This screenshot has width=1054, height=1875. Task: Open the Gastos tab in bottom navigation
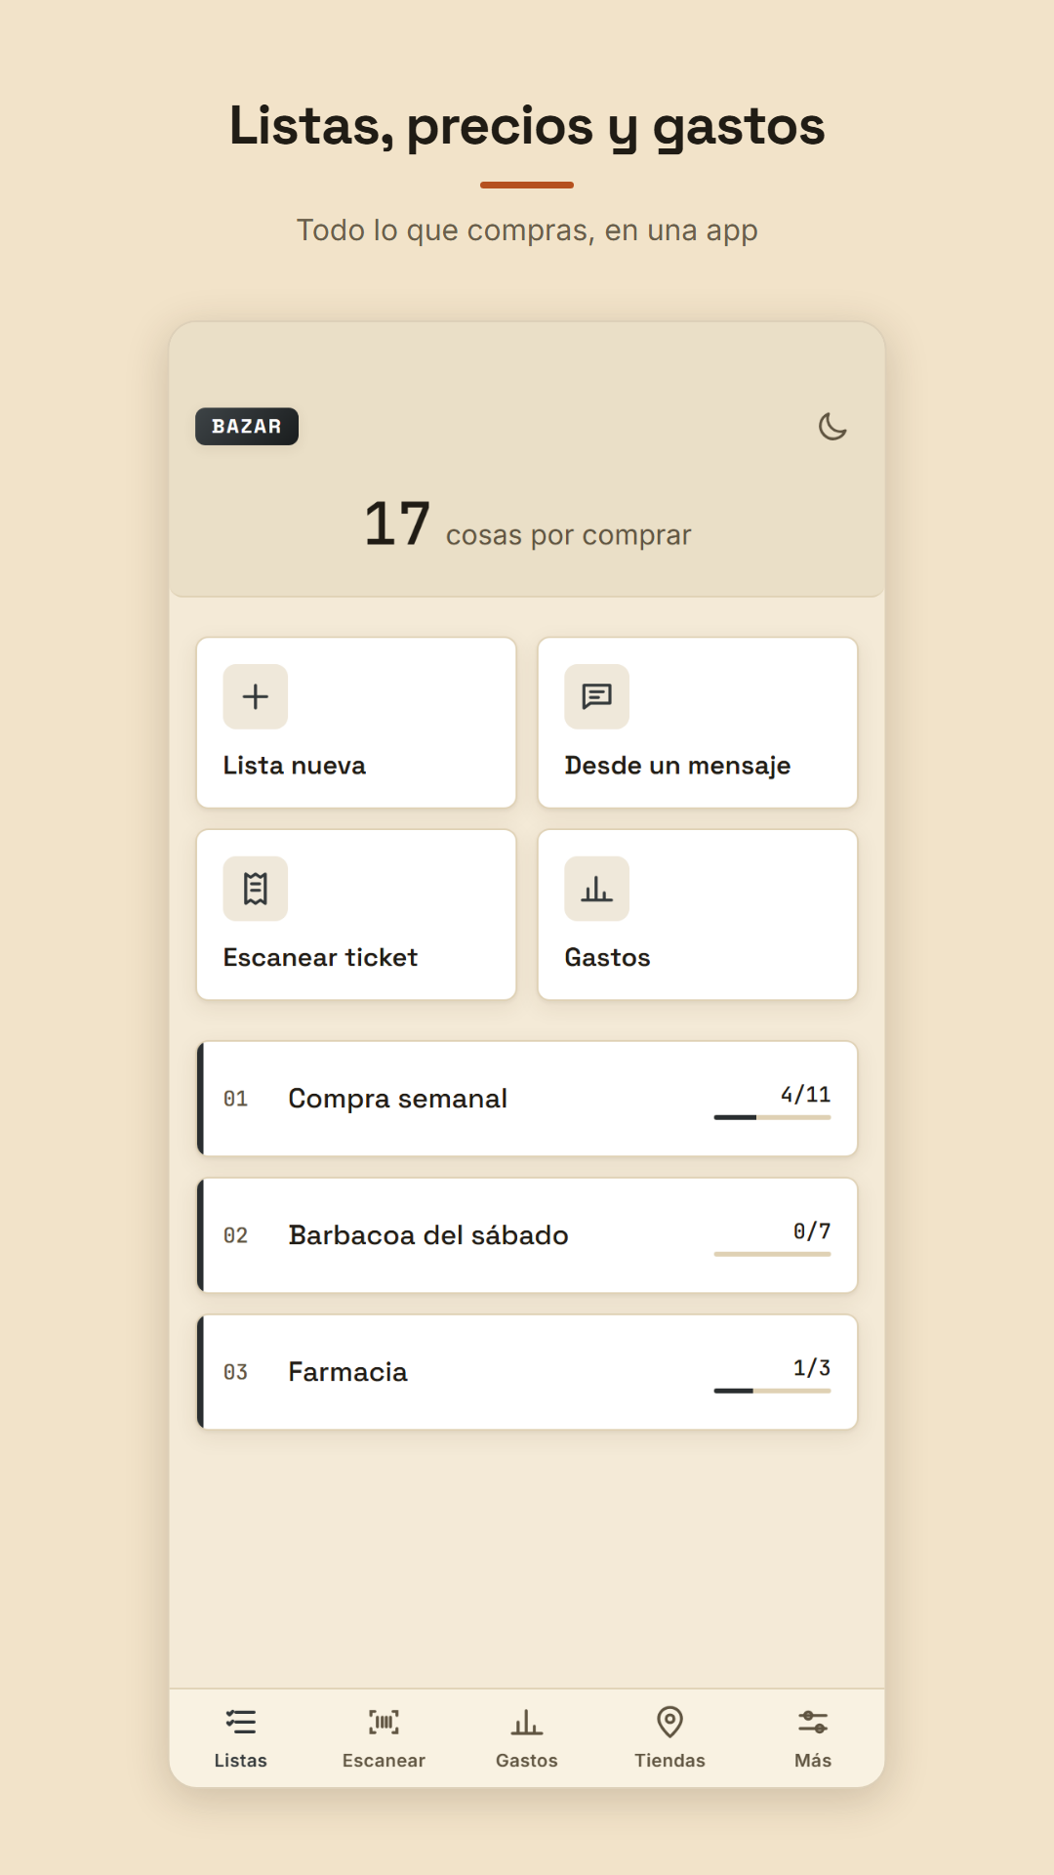point(527,1738)
